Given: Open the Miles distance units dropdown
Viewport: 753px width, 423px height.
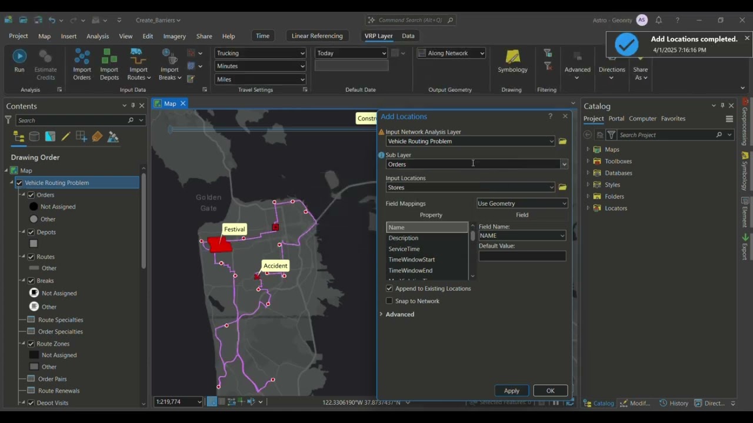Looking at the screenshot, I should pos(261,79).
